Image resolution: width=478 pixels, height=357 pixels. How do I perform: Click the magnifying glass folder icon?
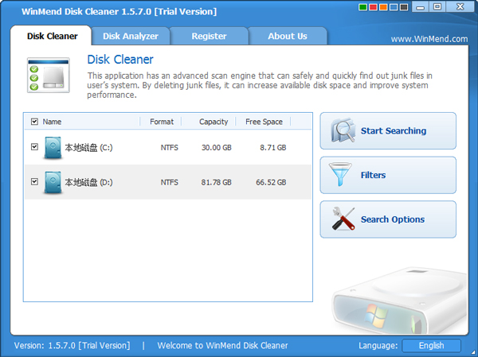click(x=343, y=130)
